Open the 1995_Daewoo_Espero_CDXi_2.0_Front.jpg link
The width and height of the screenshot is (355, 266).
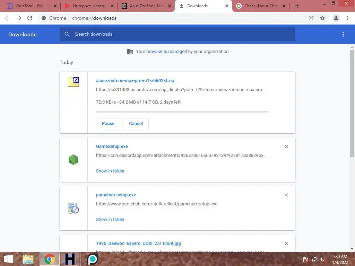point(138,243)
